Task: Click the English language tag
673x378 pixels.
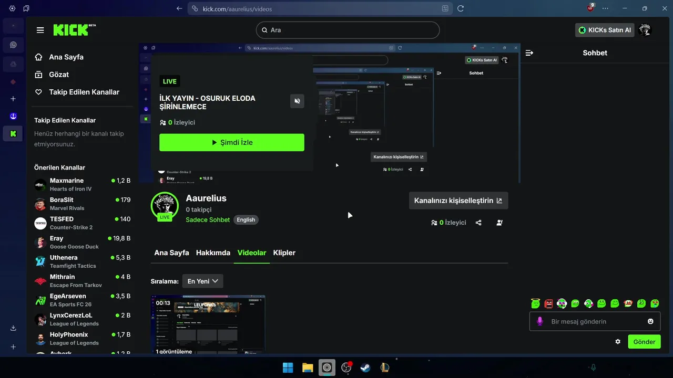Action: [x=246, y=220]
